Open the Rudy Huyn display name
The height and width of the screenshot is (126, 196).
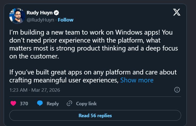pyautogui.click(x=40, y=12)
